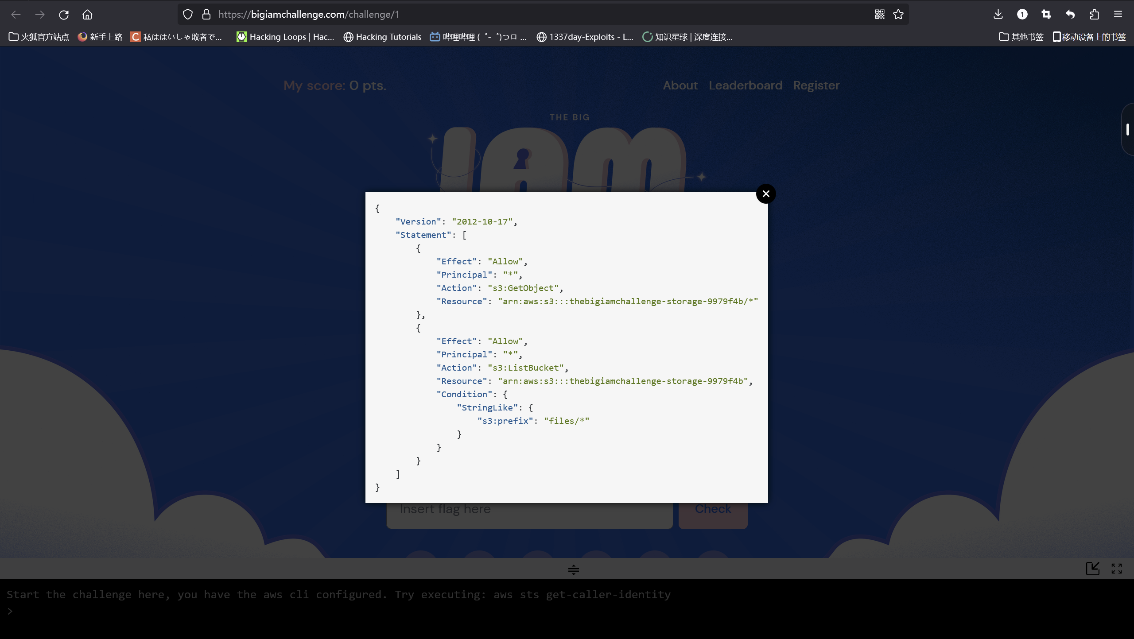Expand the 移动设备上的书签 folder

1090,37
